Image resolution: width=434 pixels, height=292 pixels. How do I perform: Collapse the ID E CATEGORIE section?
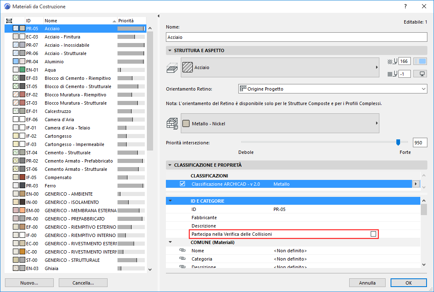pyautogui.click(x=171, y=201)
